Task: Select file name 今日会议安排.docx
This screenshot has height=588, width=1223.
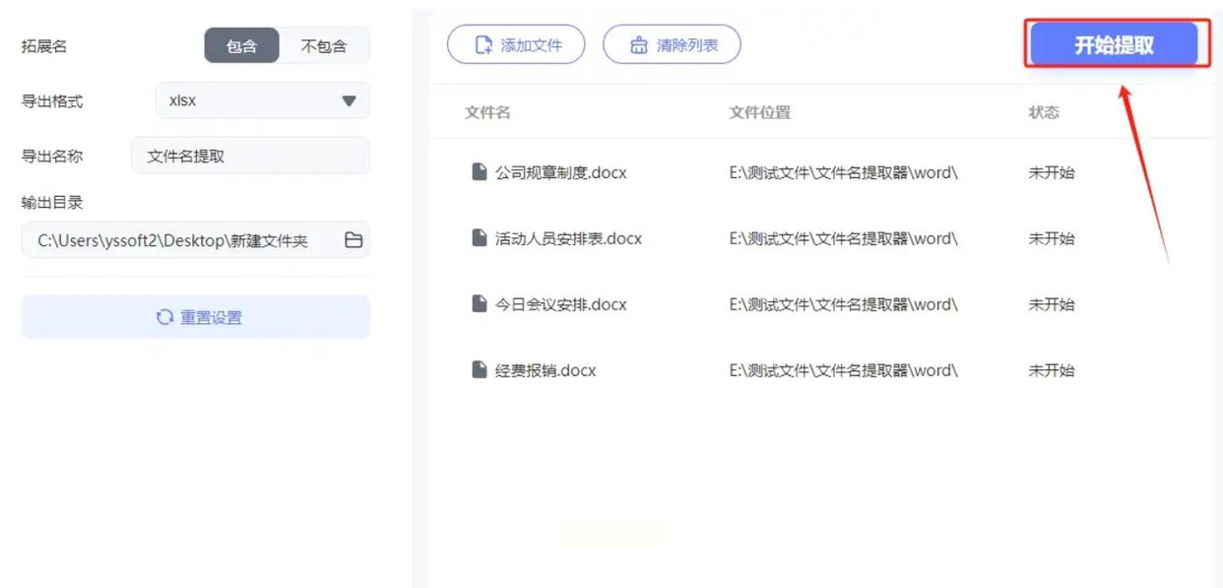Action: coord(560,304)
